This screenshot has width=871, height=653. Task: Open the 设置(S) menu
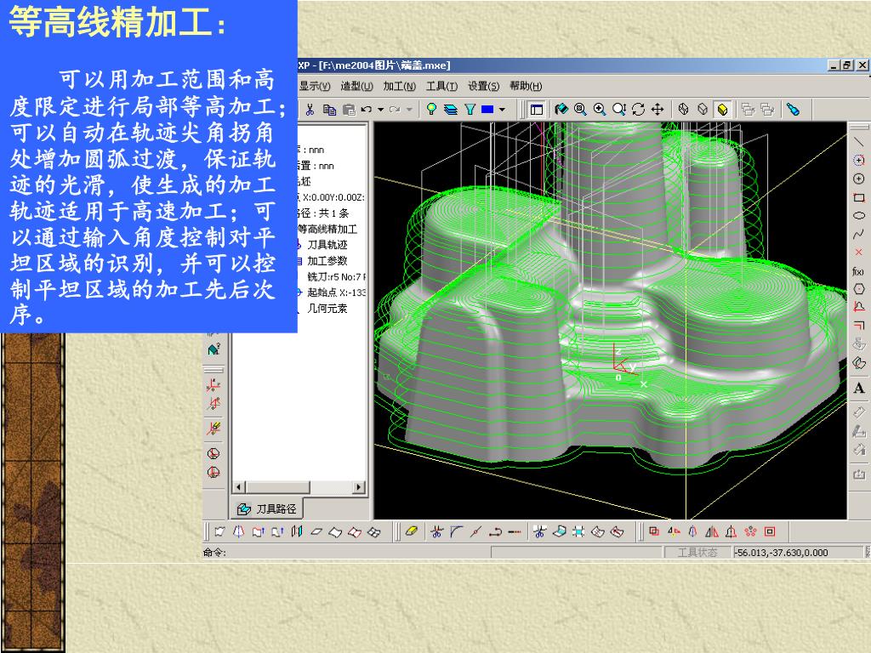(484, 86)
